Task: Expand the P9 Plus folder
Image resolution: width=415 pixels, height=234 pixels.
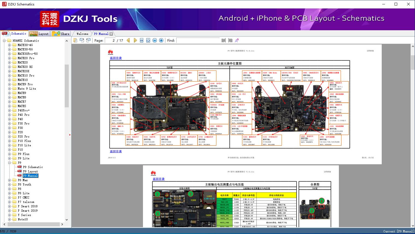Action: 10,154
